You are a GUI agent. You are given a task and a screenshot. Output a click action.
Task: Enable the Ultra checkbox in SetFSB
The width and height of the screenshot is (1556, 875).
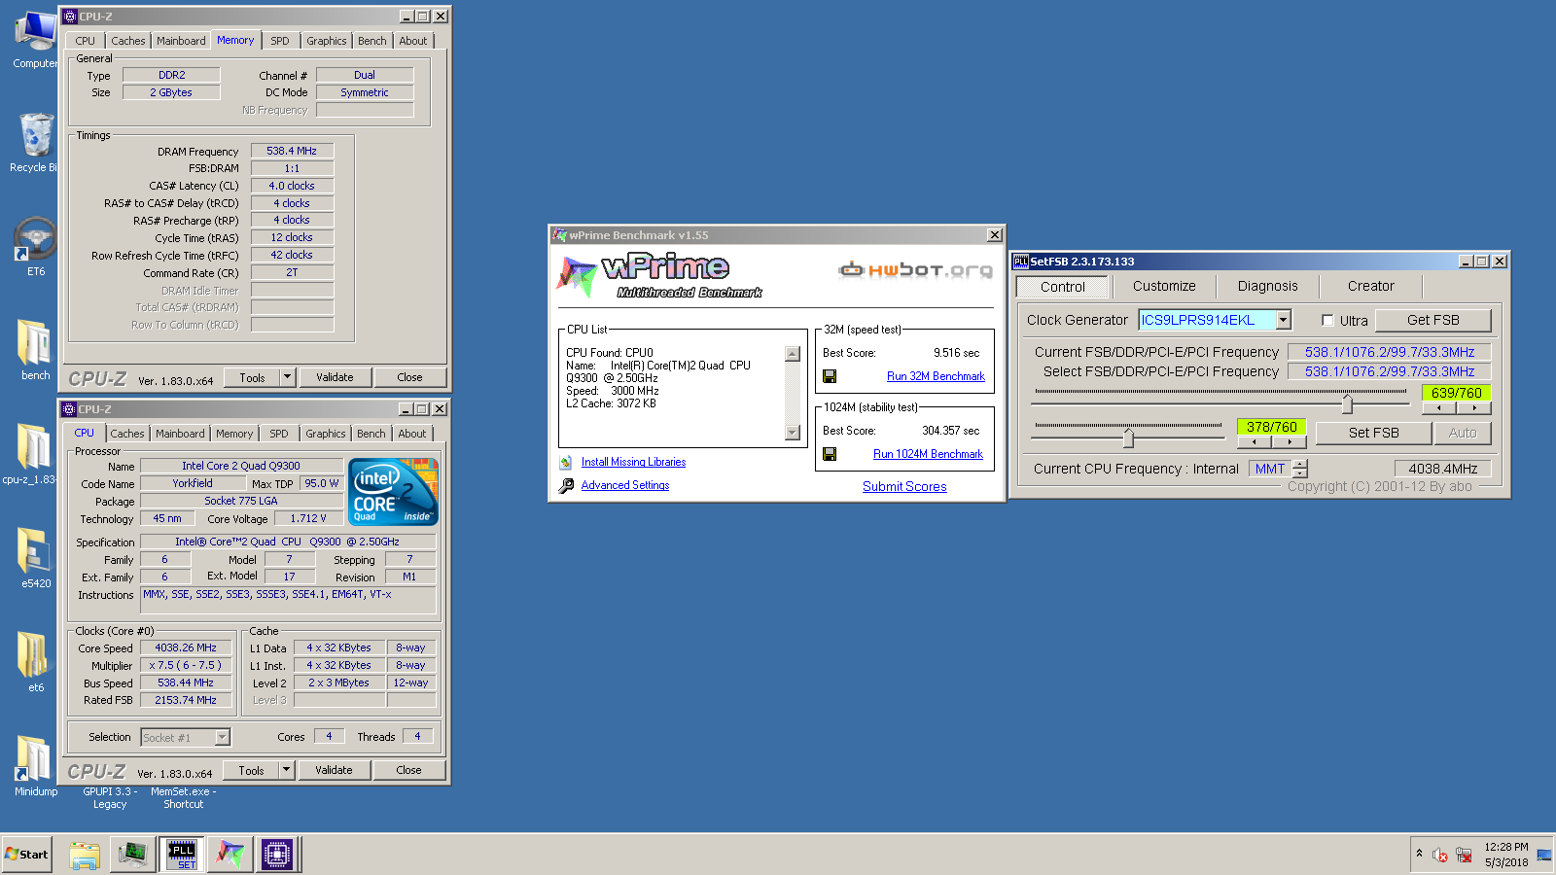(x=1327, y=320)
